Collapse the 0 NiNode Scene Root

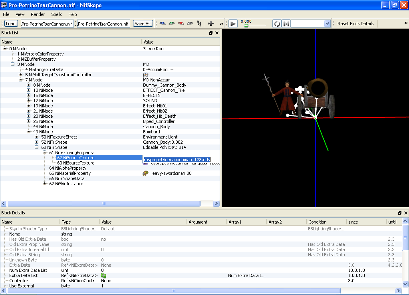5,48
